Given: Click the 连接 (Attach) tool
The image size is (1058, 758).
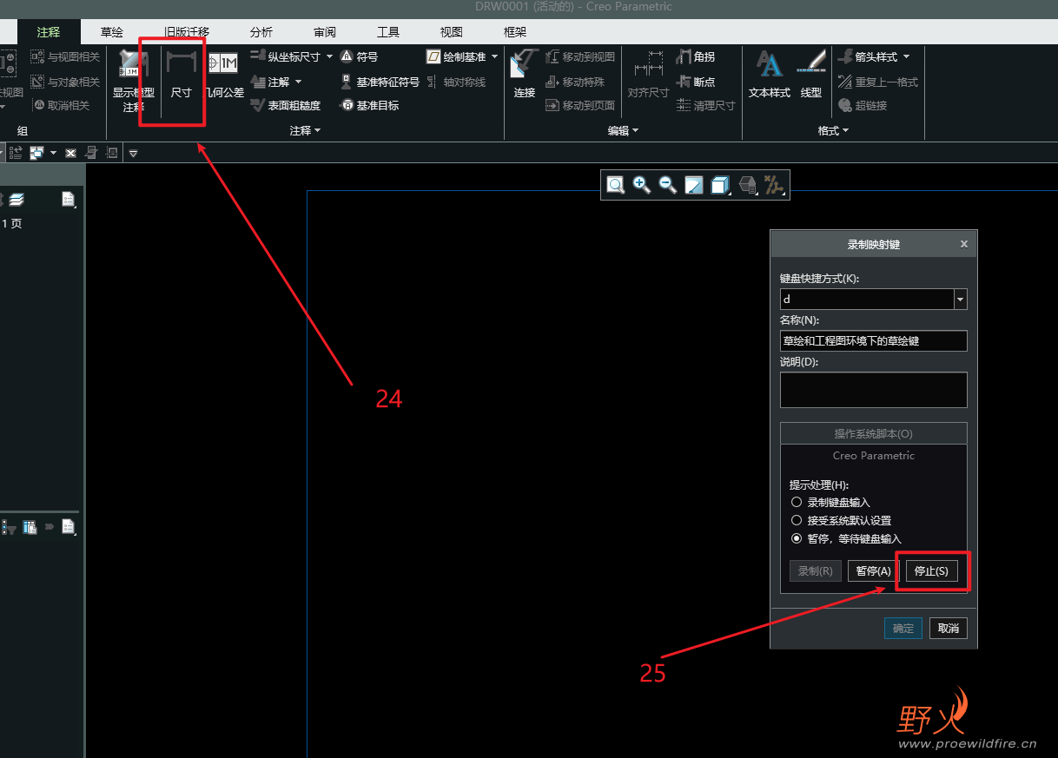Looking at the screenshot, I should [524, 75].
